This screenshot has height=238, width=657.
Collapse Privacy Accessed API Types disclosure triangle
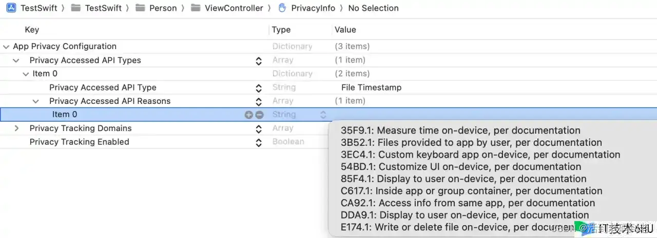coord(16,60)
